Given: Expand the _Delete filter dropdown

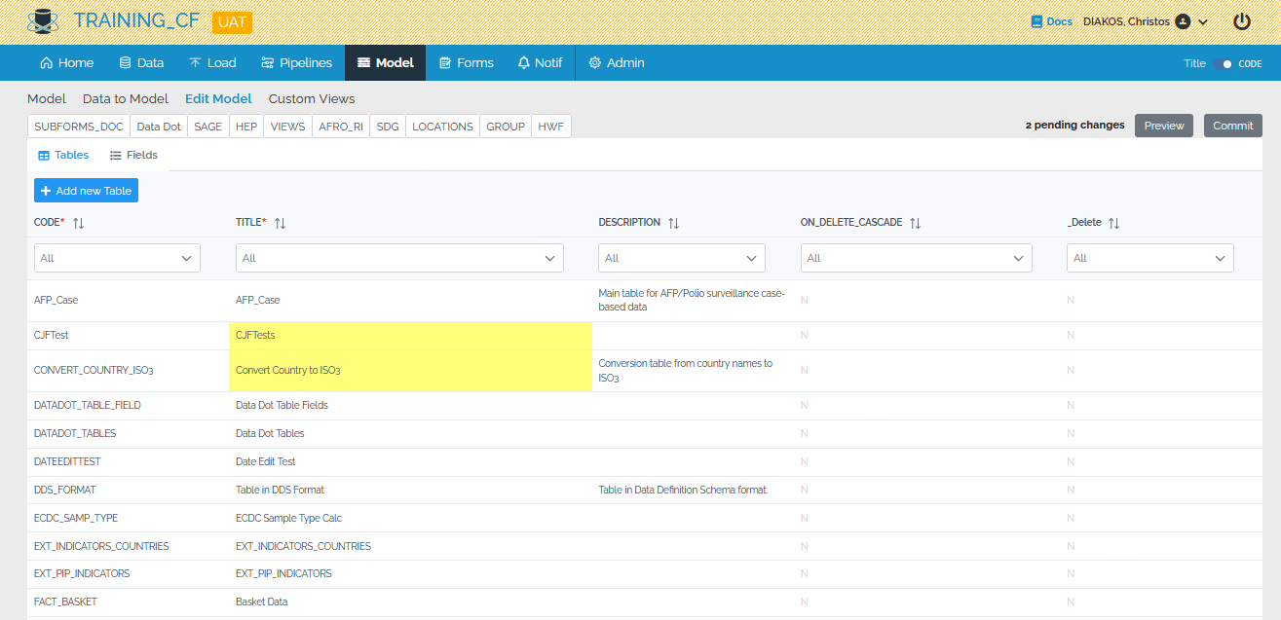Looking at the screenshot, I should [x=1150, y=258].
